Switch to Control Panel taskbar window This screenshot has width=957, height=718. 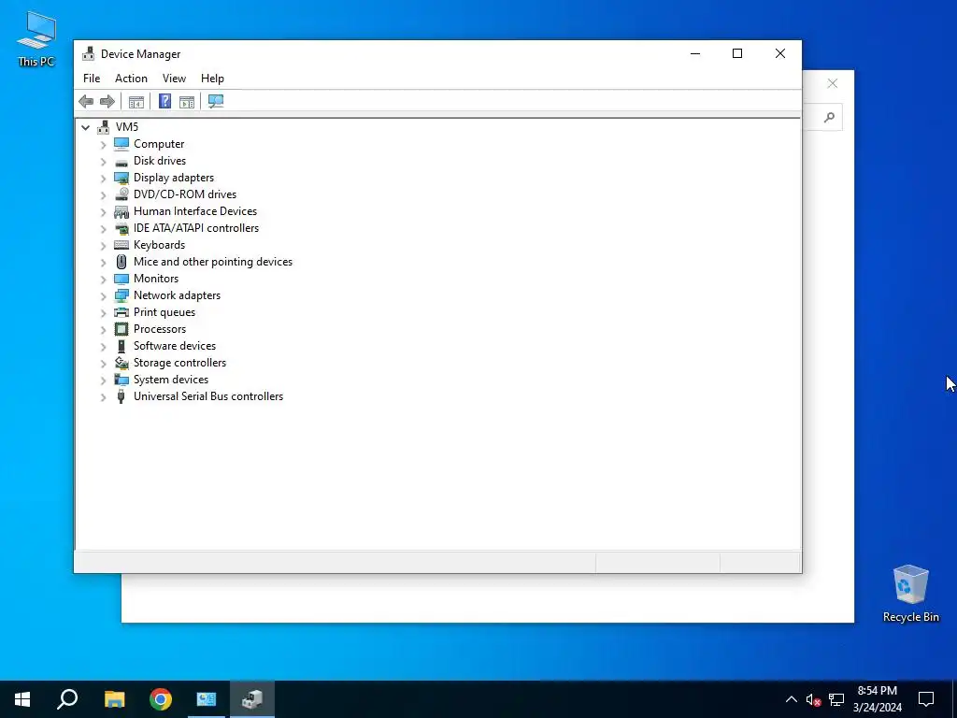tap(207, 699)
